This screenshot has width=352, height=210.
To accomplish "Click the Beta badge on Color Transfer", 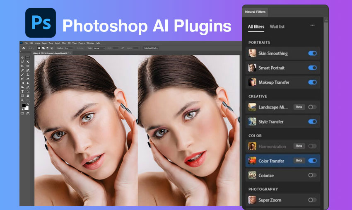I will coord(299,160).
